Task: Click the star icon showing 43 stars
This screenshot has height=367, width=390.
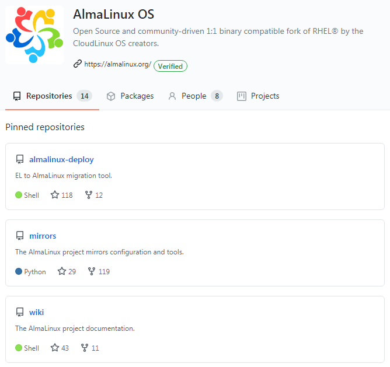Action: [x=55, y=348]
